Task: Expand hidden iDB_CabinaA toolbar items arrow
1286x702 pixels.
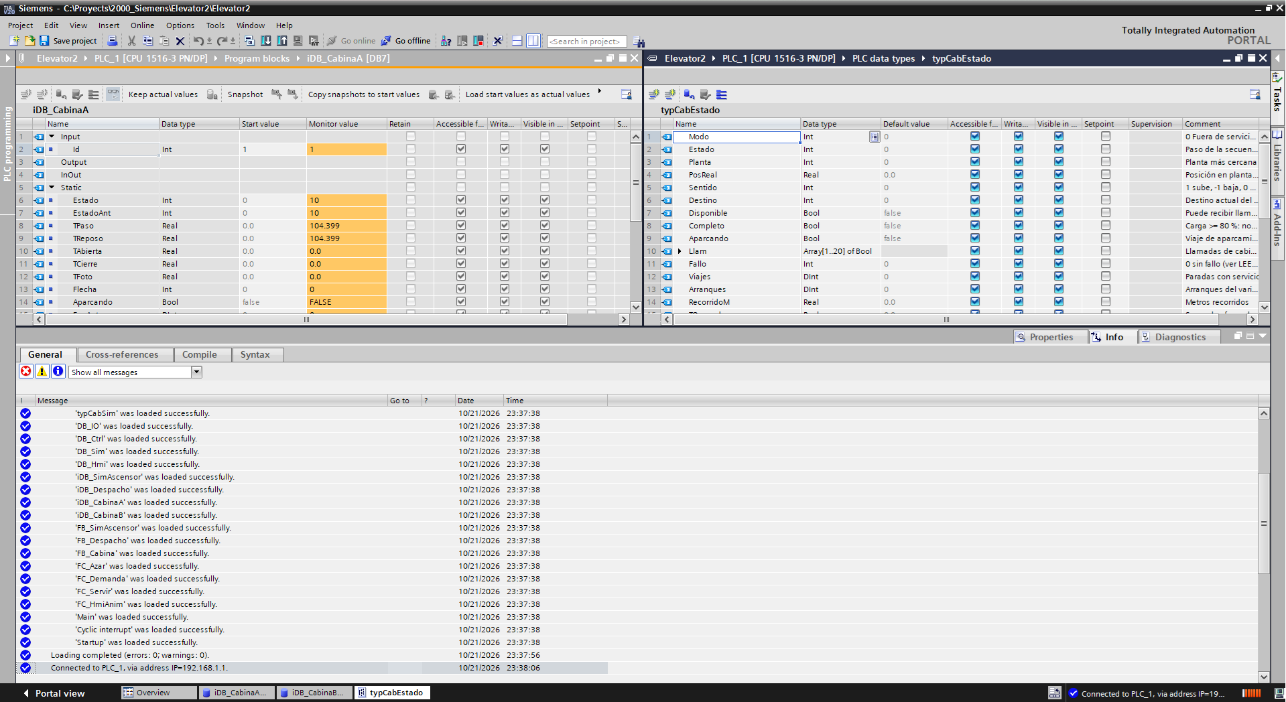Action: [x=600, y=92]
